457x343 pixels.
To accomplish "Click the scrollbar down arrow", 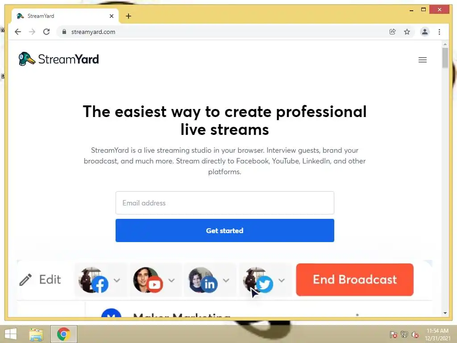I will tap(445, 313).
